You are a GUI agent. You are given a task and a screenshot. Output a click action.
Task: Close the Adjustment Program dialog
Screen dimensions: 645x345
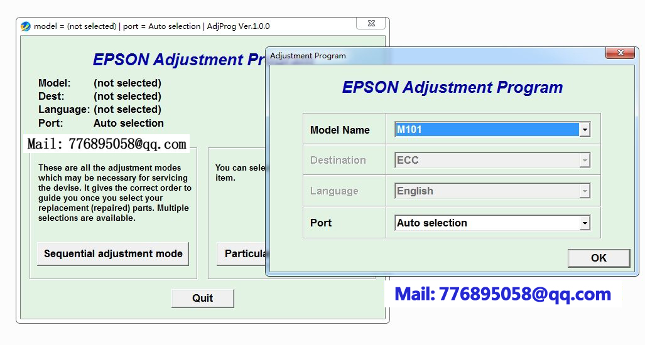[620, 53]
